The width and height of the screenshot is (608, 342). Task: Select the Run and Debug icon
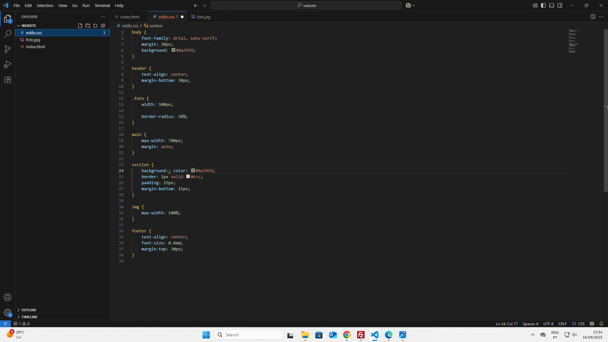[8, 64]
